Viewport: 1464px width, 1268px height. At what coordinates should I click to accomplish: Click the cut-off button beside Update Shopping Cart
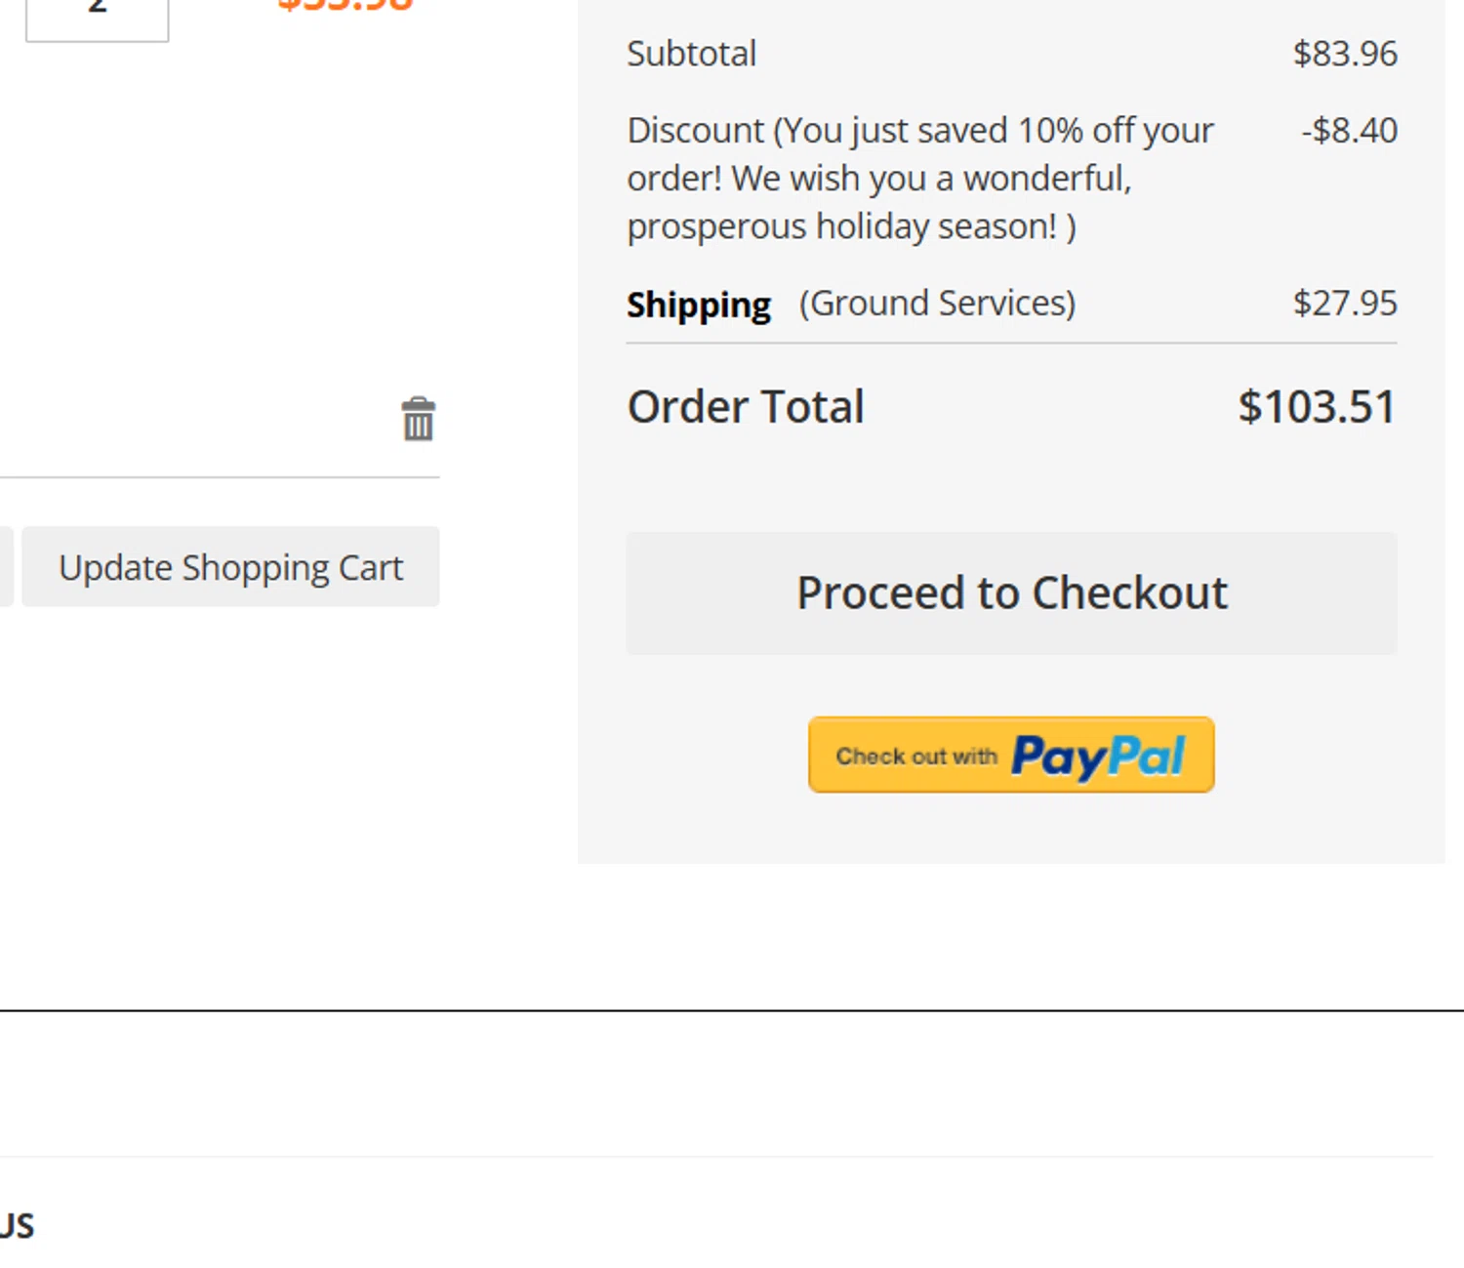pos(5,567)
